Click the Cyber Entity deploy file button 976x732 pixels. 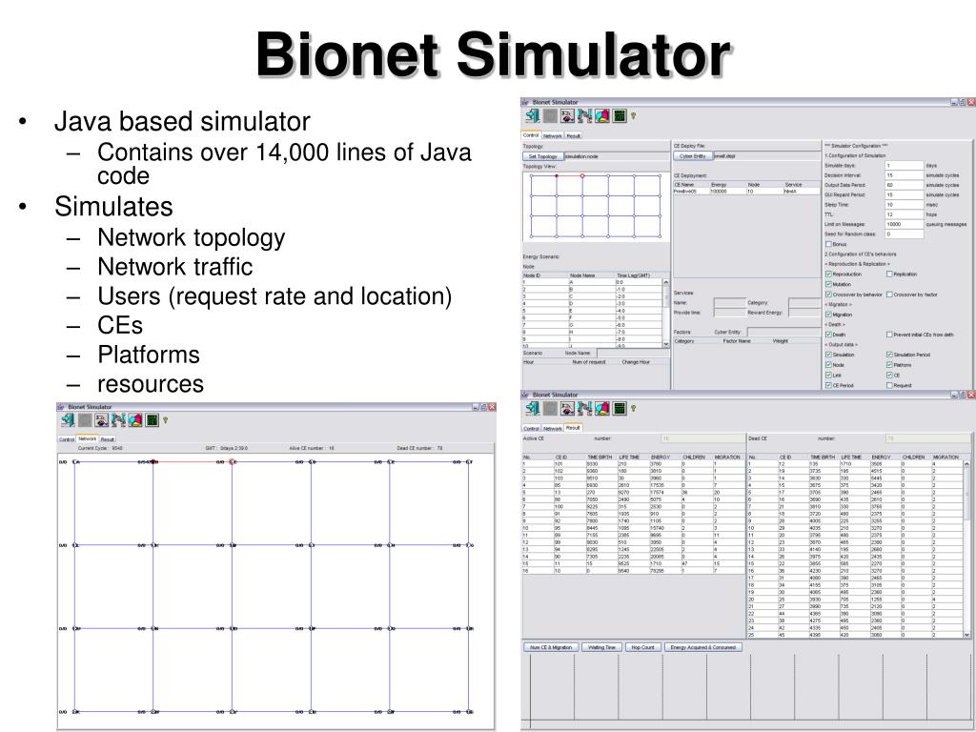tap(693, 156)
